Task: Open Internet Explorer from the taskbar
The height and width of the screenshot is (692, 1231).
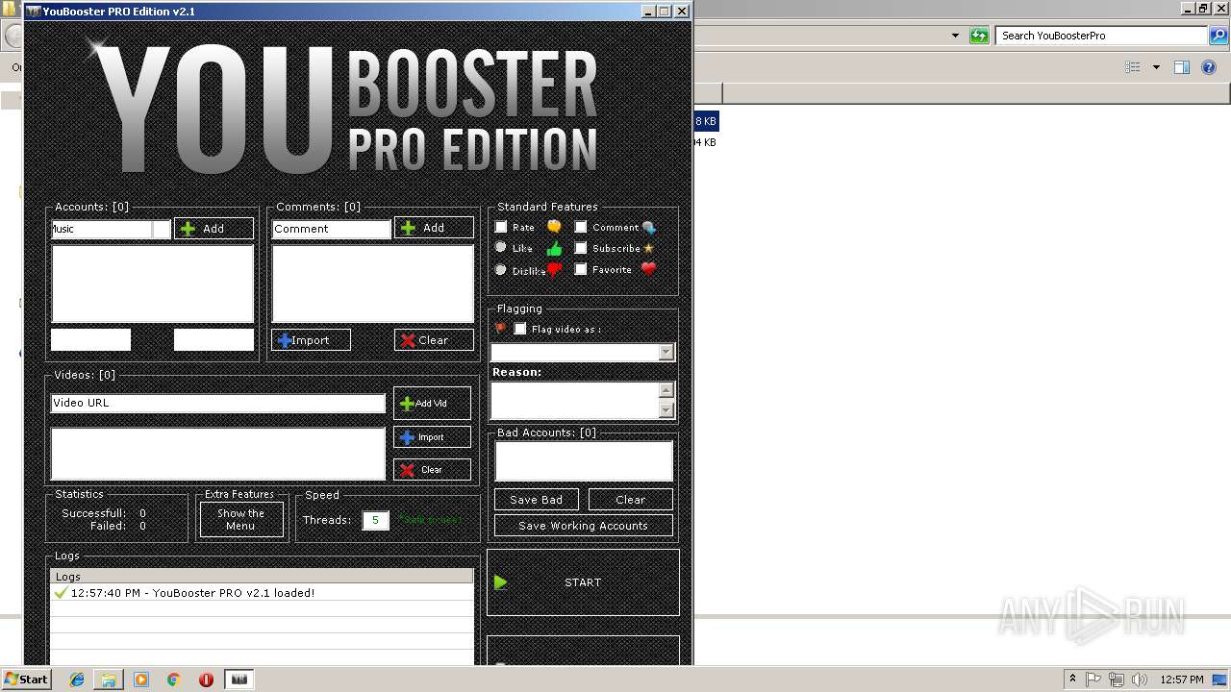Action: [x=77, y=680]
